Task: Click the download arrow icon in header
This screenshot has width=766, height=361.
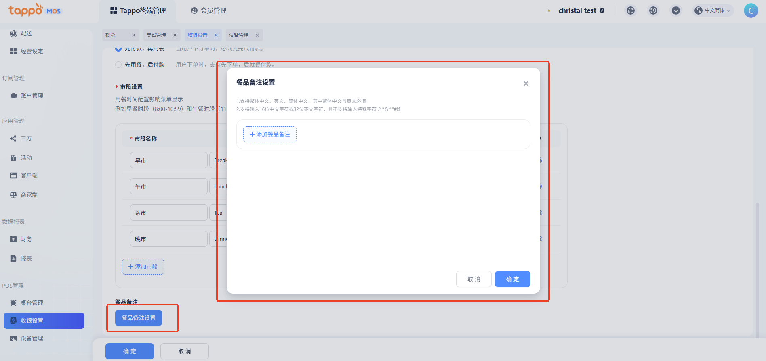Action: (x=676, y=10)
